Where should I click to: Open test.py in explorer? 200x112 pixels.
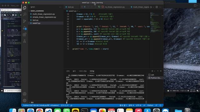[35, 20]
